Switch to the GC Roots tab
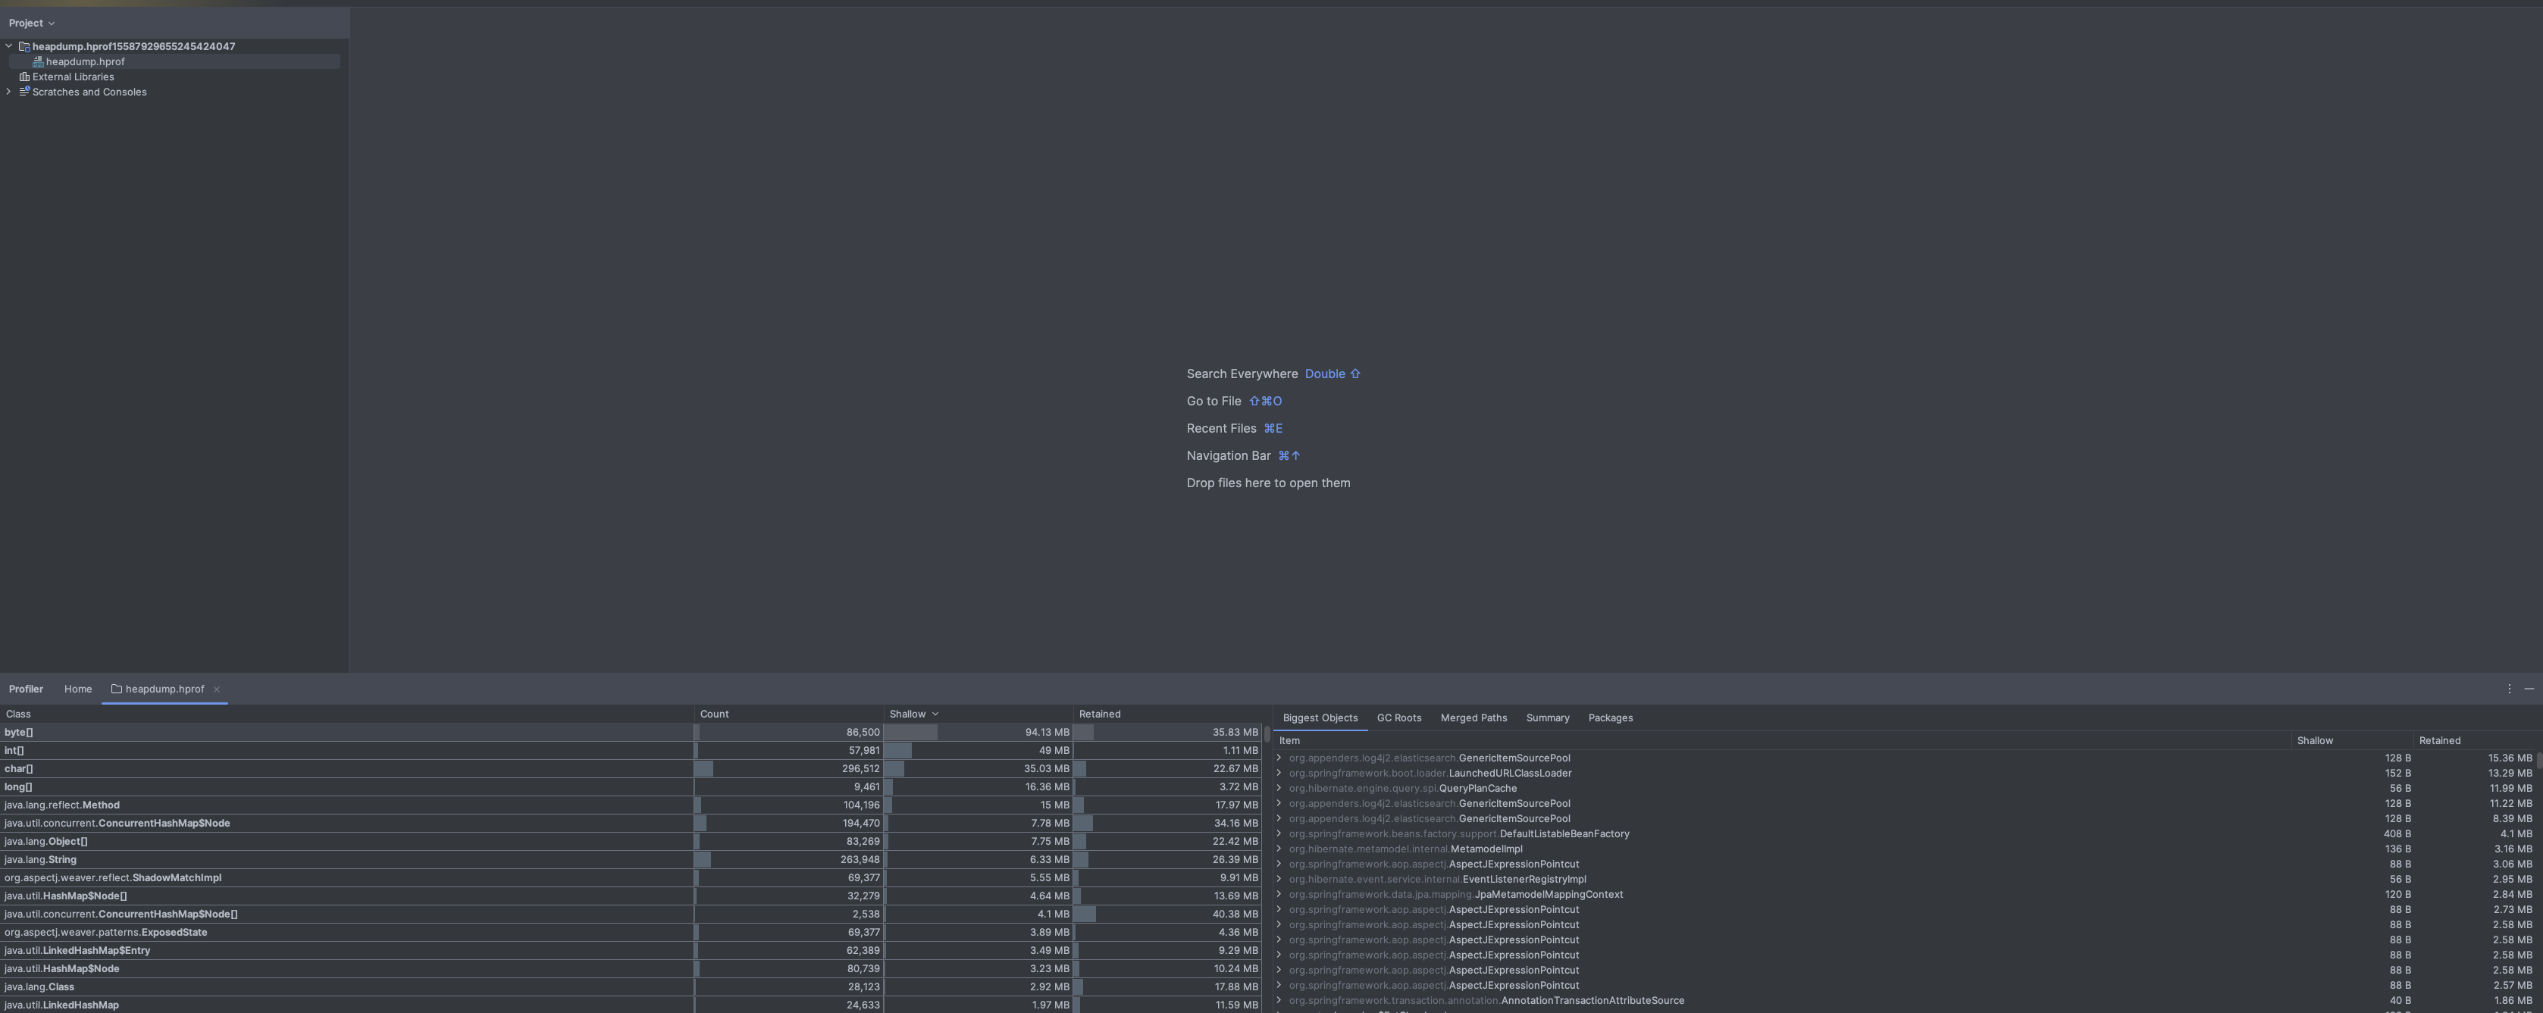The width and height of the screenshot is (2543, 1013). [x=1399, y=718]
